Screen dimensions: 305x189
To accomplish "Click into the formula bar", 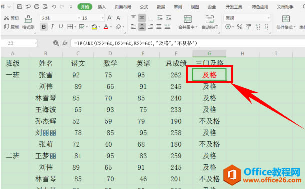I will pos(187,43).
